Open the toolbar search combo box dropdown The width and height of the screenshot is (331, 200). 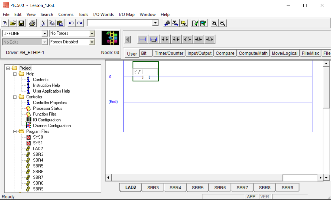(156, 23)
